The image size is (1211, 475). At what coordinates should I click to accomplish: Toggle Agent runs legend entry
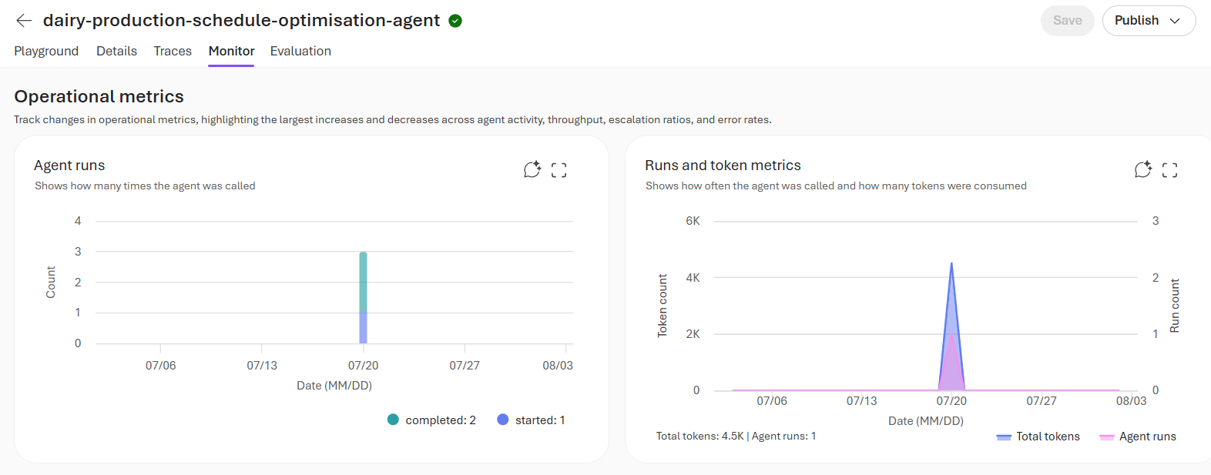pyautogui.click(x=1138, y=437)
